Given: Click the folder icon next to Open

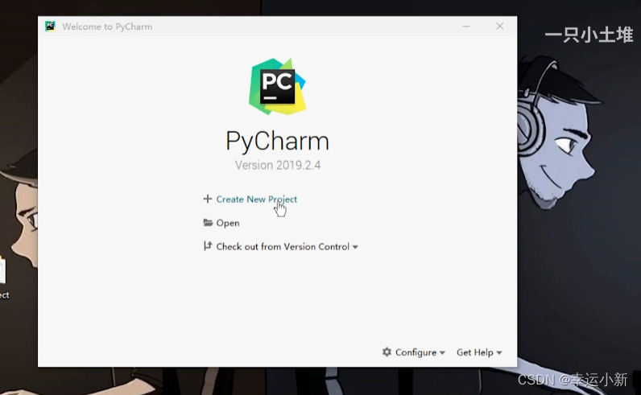Looking at the screenshot, I should point(208,223).
